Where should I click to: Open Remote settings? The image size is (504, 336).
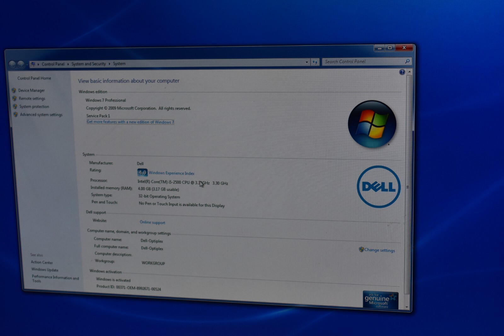(x=32, y=99)
